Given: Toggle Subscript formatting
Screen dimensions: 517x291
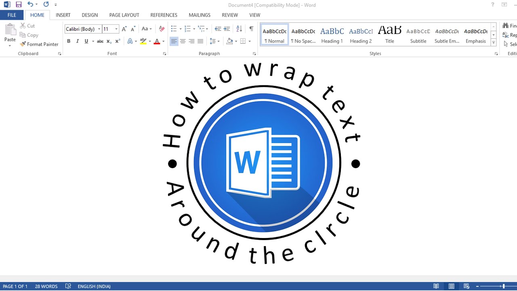Looking at the screenshot, I should coord(109,41).
